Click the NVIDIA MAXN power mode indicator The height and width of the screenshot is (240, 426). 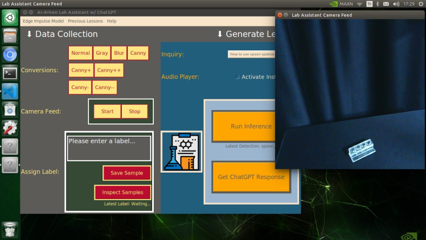(341, 4)
